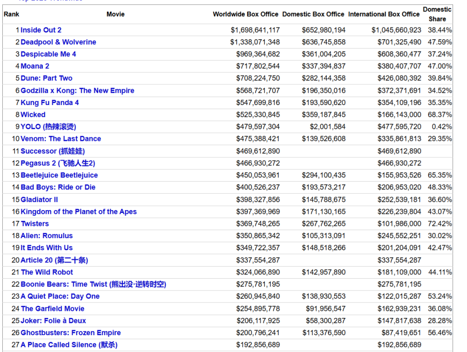Open The Wild Robot movie page
The image size is (467, 352).
click(47, 272)
